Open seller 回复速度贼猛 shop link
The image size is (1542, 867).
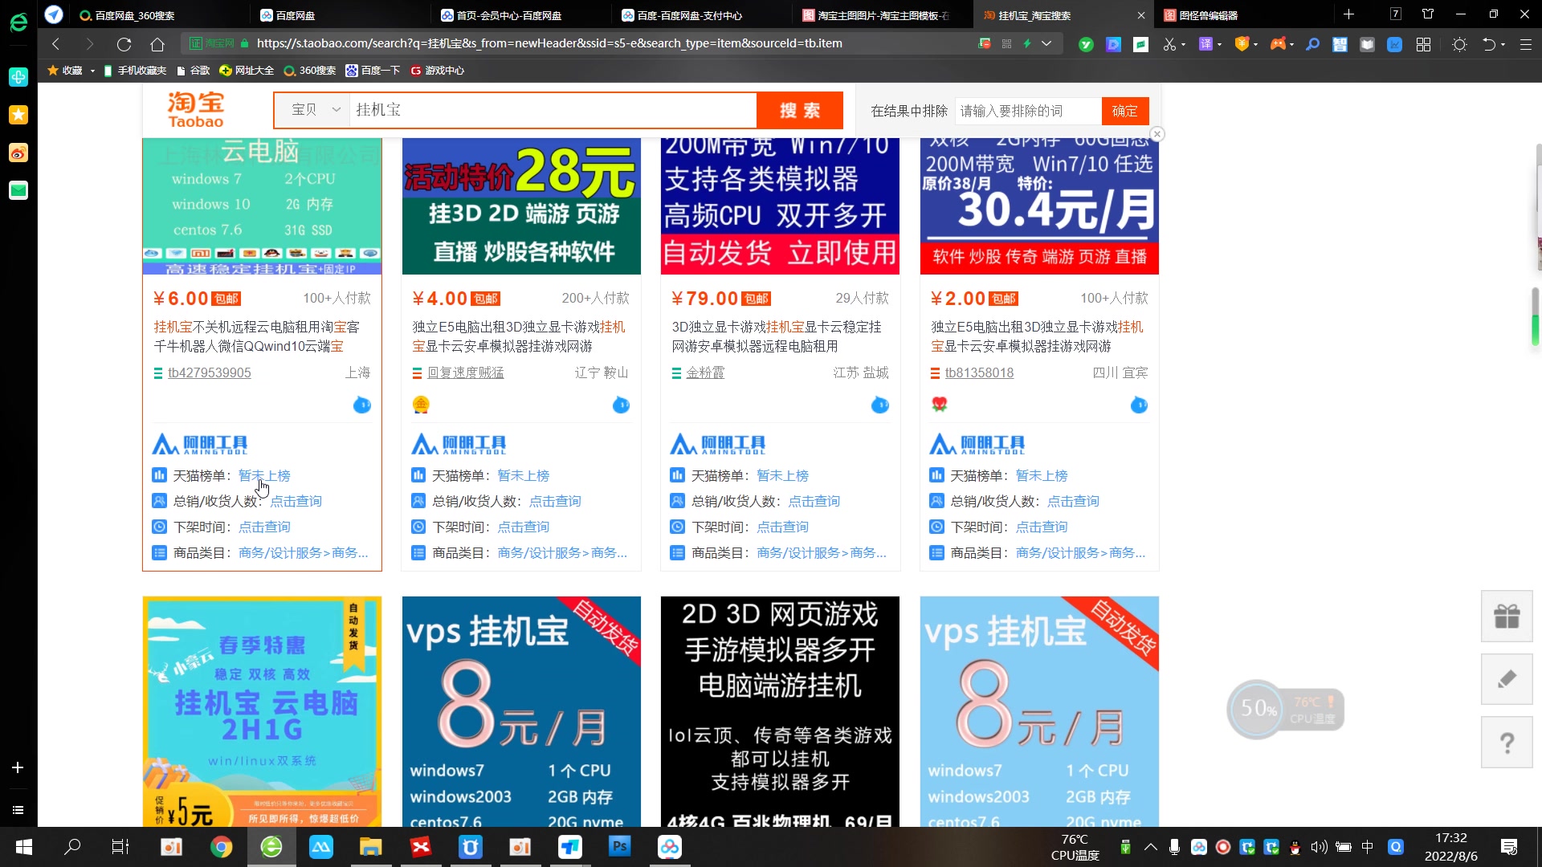pyautogui.click(x=466, y=372)
